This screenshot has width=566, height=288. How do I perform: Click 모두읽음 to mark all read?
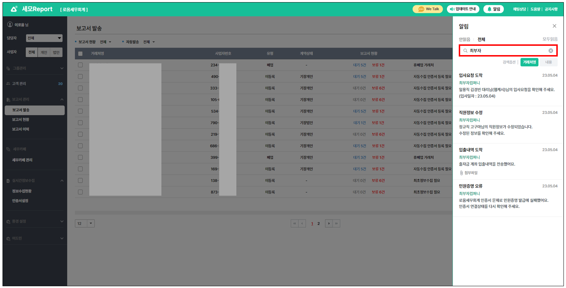coord(550,39)
